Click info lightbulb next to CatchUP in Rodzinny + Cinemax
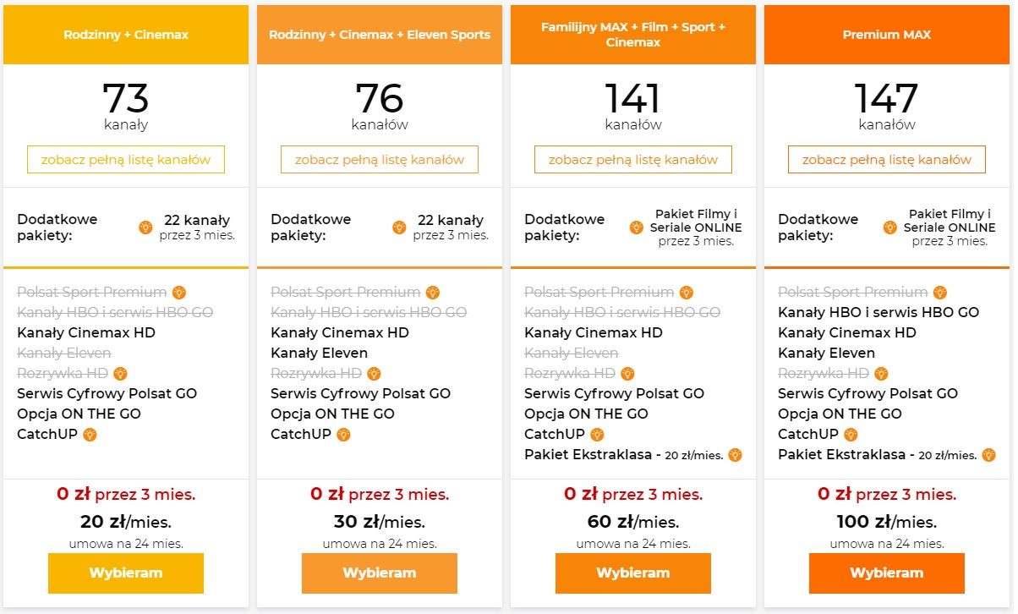 pos(90,435)
